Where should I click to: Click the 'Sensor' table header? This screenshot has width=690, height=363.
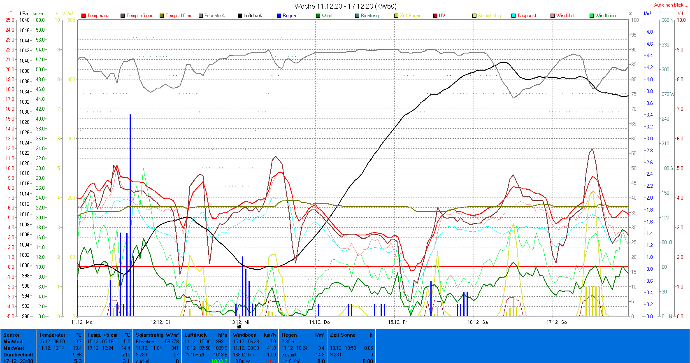[x=12, y=335]
